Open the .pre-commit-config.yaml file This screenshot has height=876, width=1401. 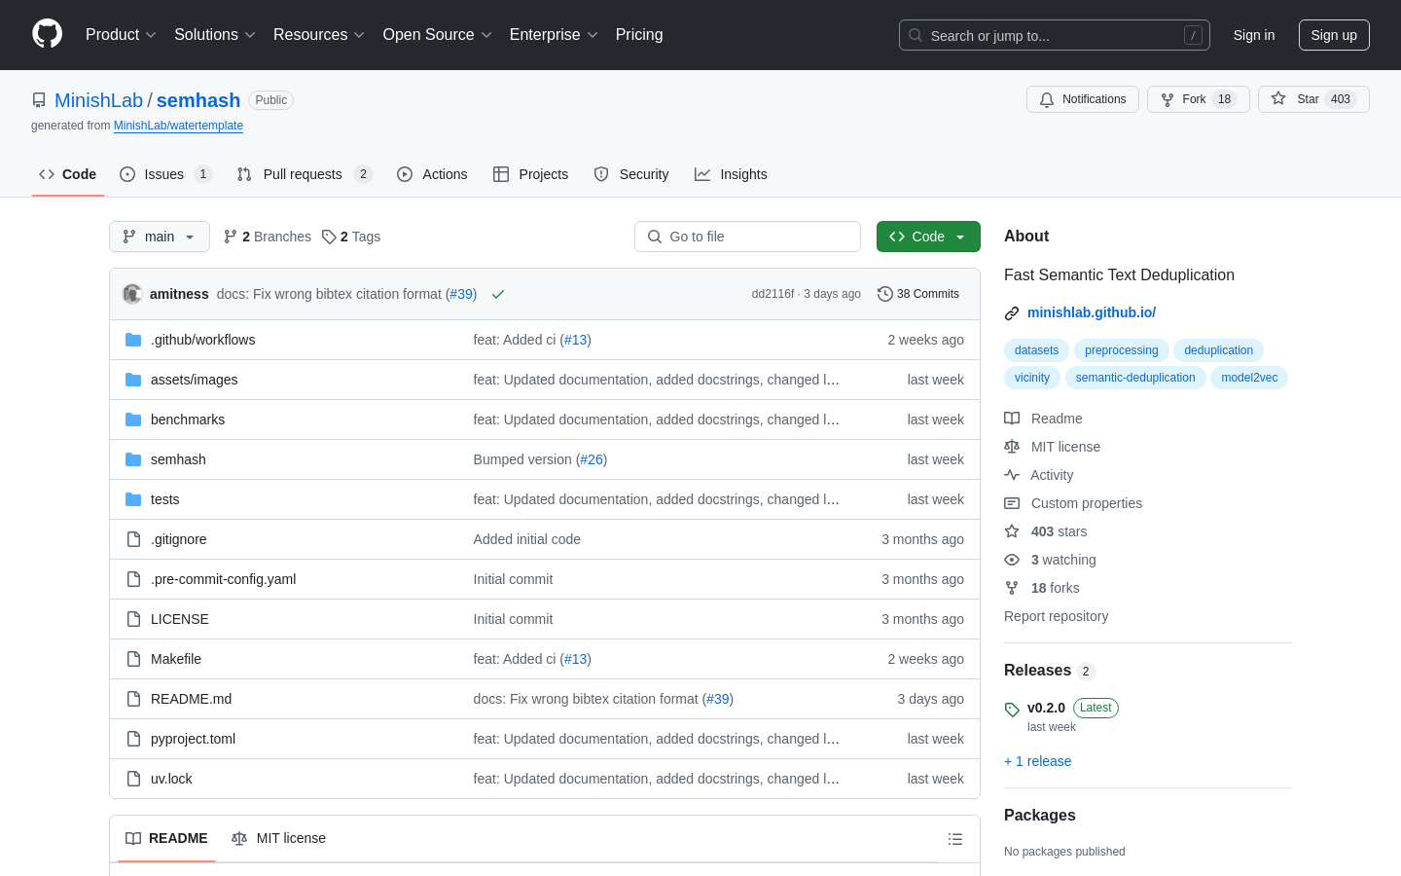tap(223, 579)
